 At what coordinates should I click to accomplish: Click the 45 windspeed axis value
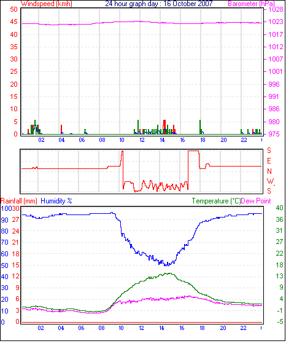14,22
